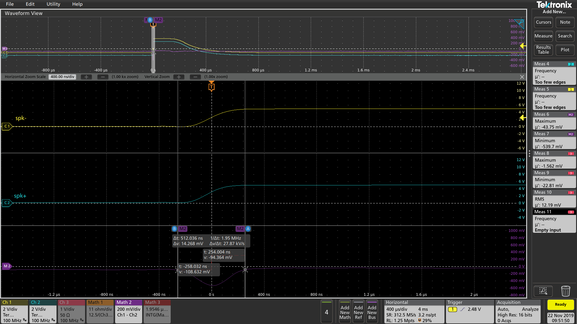
Task: Click the trash can delete icon
Action: pos(565,291)
